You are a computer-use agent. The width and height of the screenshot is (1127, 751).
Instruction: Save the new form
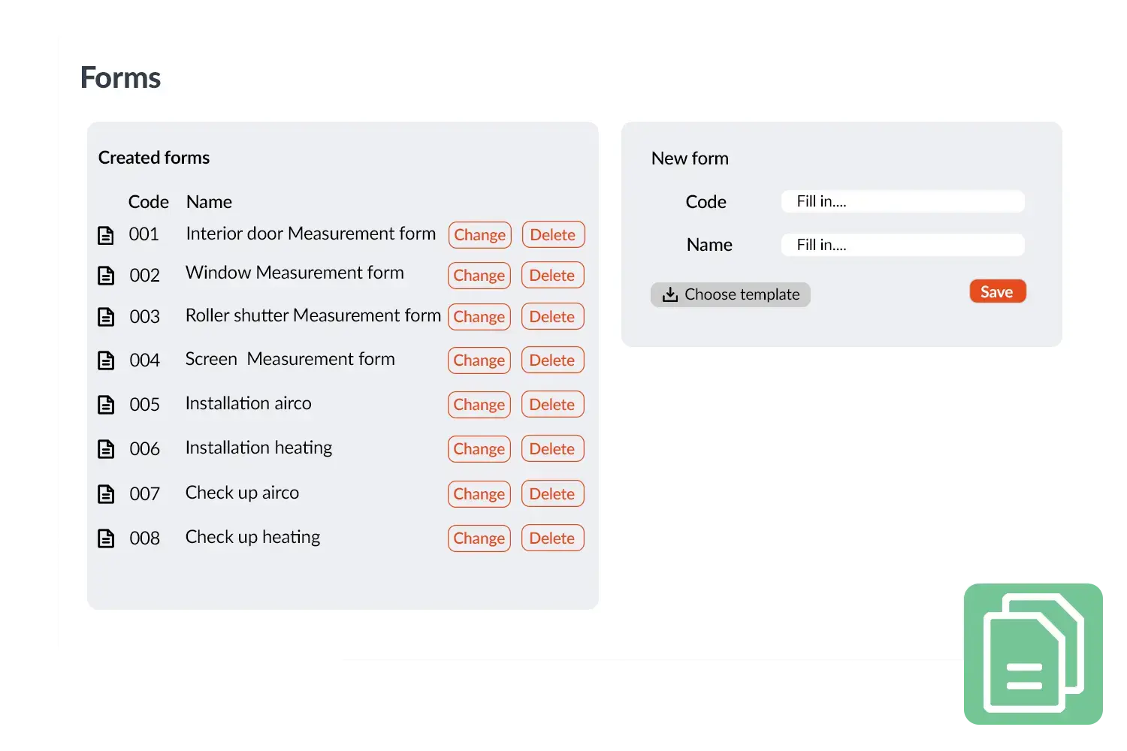(x=998, y=291)
